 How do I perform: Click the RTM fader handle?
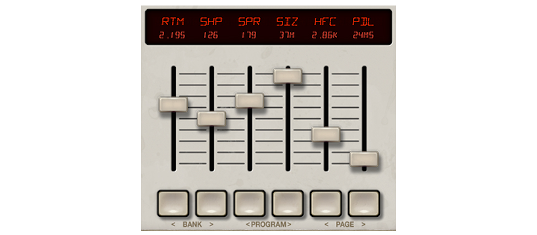173,103
